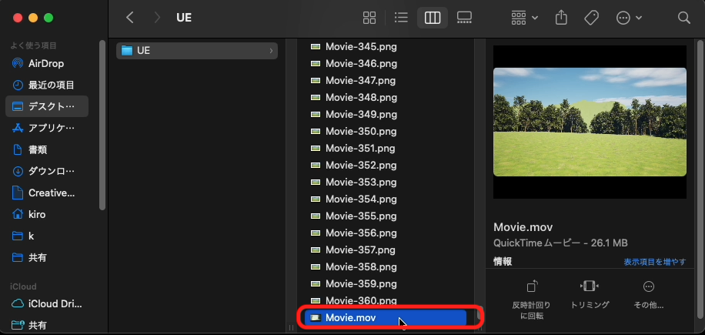Select AirDrop in the sidebar
Screen dimensions: 705x335
click(x=47, y=63)
